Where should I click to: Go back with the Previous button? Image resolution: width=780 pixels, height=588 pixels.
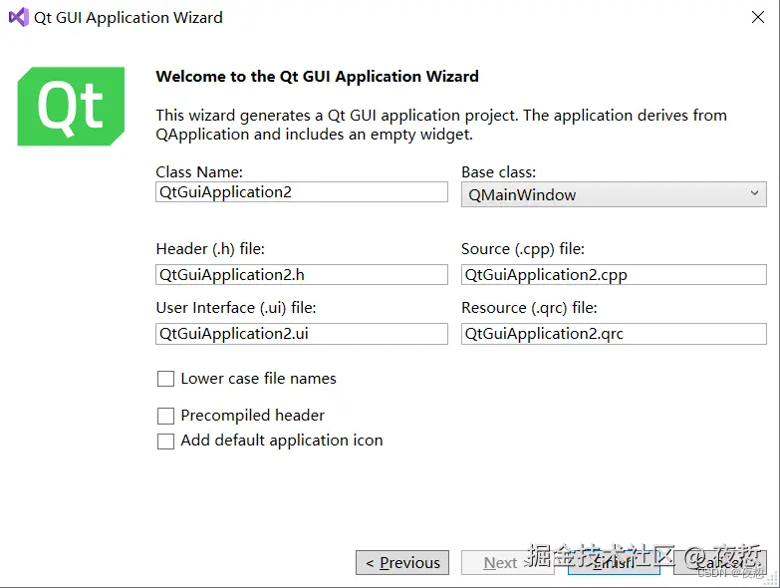point(402,563)
